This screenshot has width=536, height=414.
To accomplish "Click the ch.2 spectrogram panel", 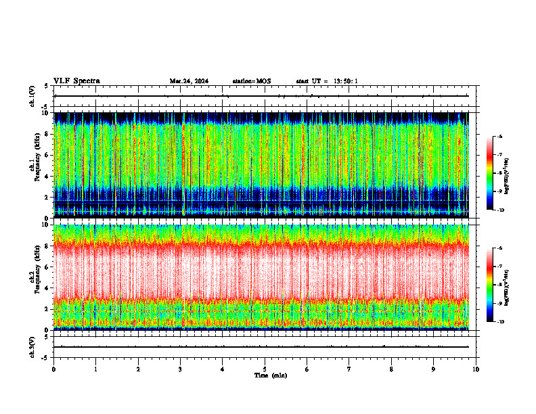I will click(x=261, y=277).
